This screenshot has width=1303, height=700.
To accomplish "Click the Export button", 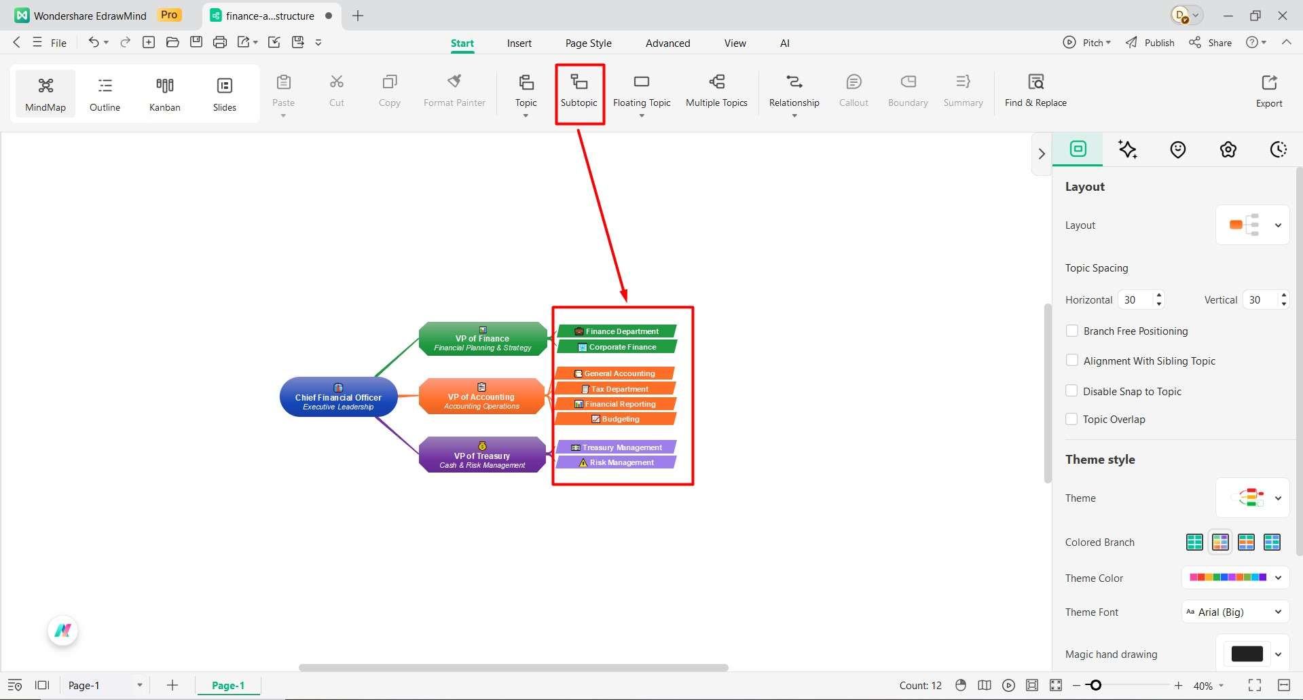I will pos(1268,90).
